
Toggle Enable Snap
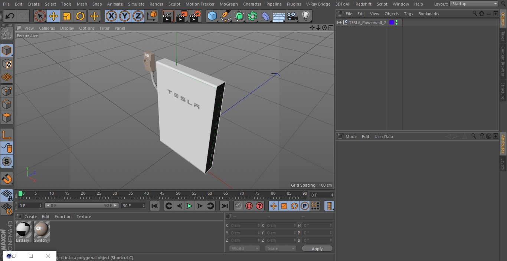pos(7,162)
